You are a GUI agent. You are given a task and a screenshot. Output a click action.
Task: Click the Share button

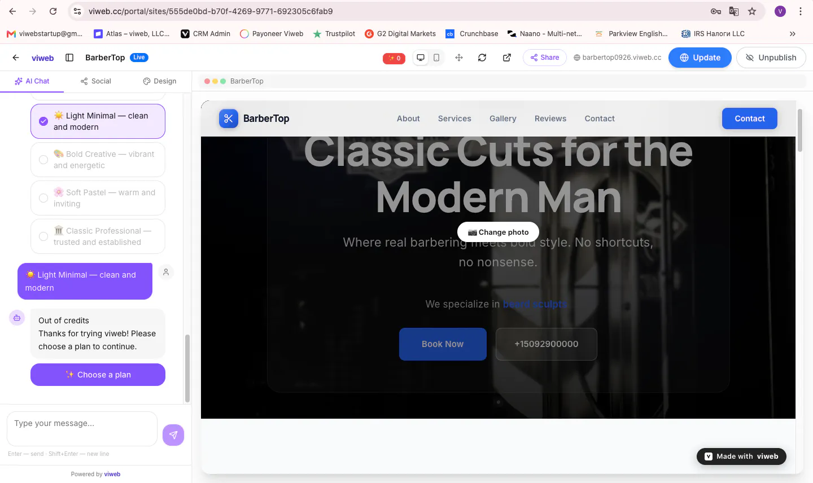[x=545, y=58]
